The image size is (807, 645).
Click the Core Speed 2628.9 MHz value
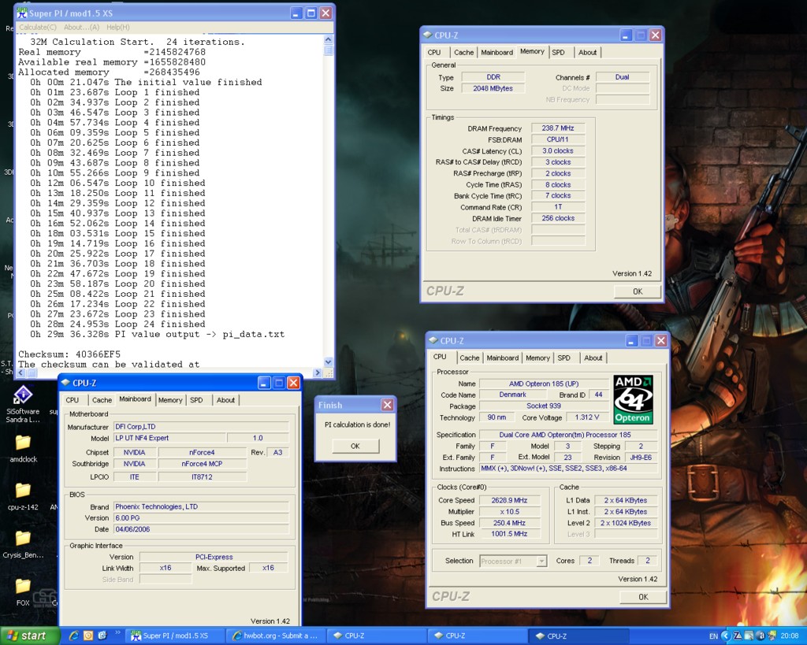click(509, 500)
